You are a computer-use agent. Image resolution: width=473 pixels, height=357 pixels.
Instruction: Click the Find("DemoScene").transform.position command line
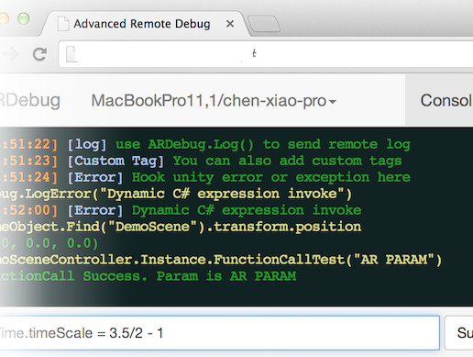pyautogui.click(x=181, y=227)
